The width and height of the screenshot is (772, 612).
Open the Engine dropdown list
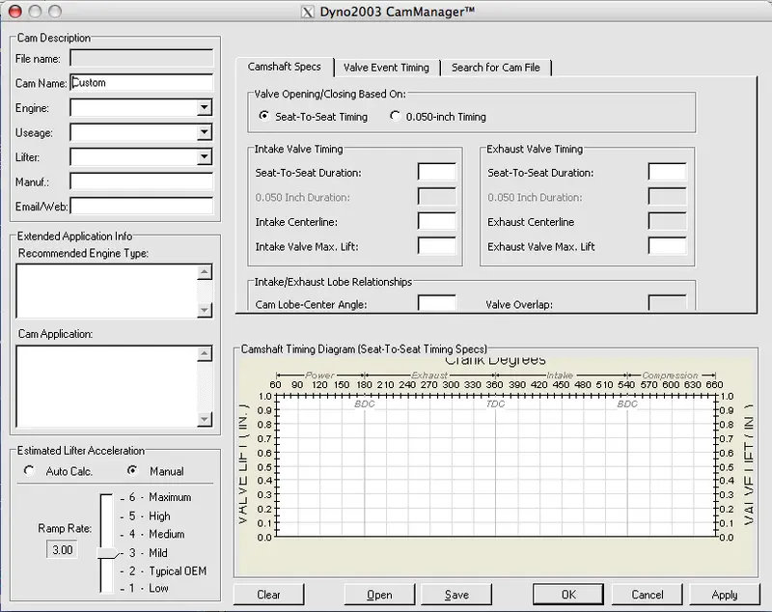(204, 107)
